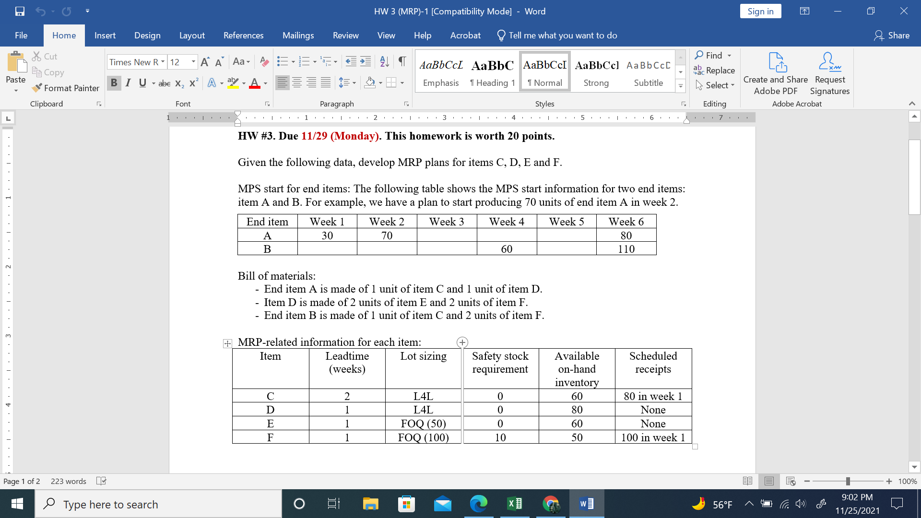Click the Sign in button

click(x=760, y=11)
